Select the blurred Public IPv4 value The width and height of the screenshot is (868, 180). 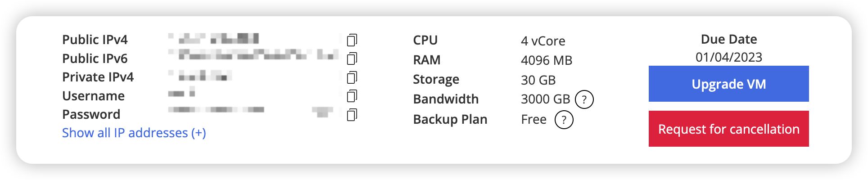click(214, 39)
